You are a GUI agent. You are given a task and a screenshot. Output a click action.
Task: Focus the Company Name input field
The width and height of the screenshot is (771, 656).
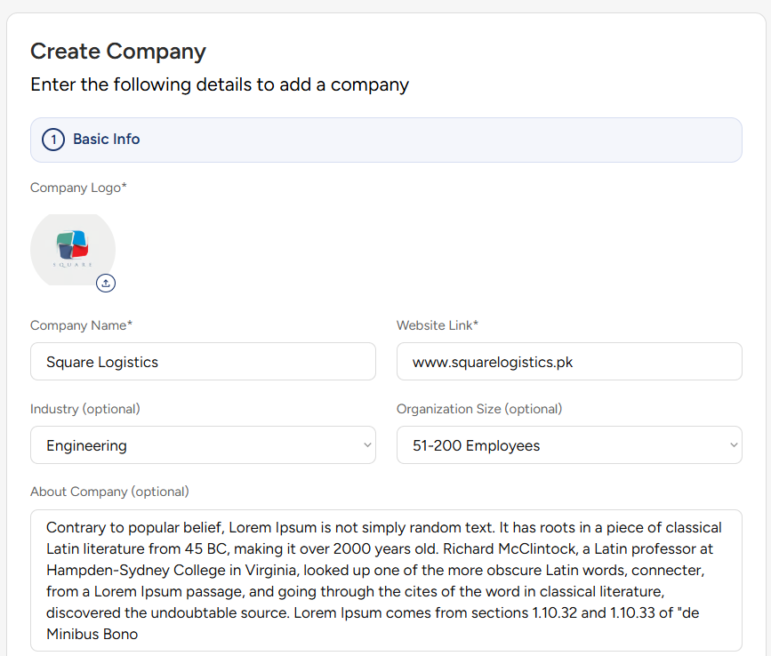[x=203, y=362]
